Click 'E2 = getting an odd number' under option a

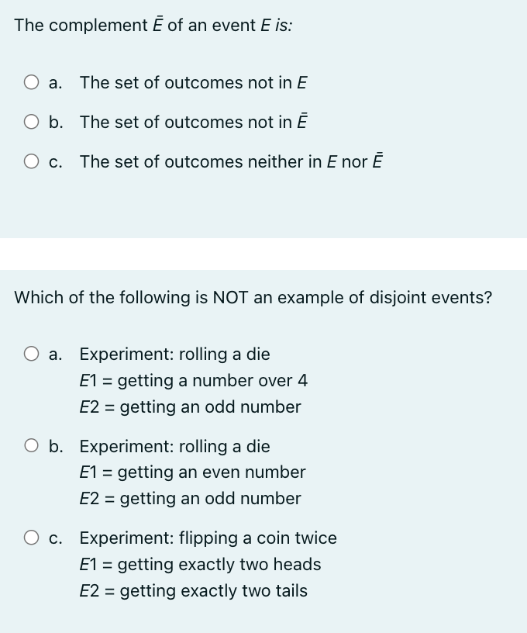click(x=190, y=406)
